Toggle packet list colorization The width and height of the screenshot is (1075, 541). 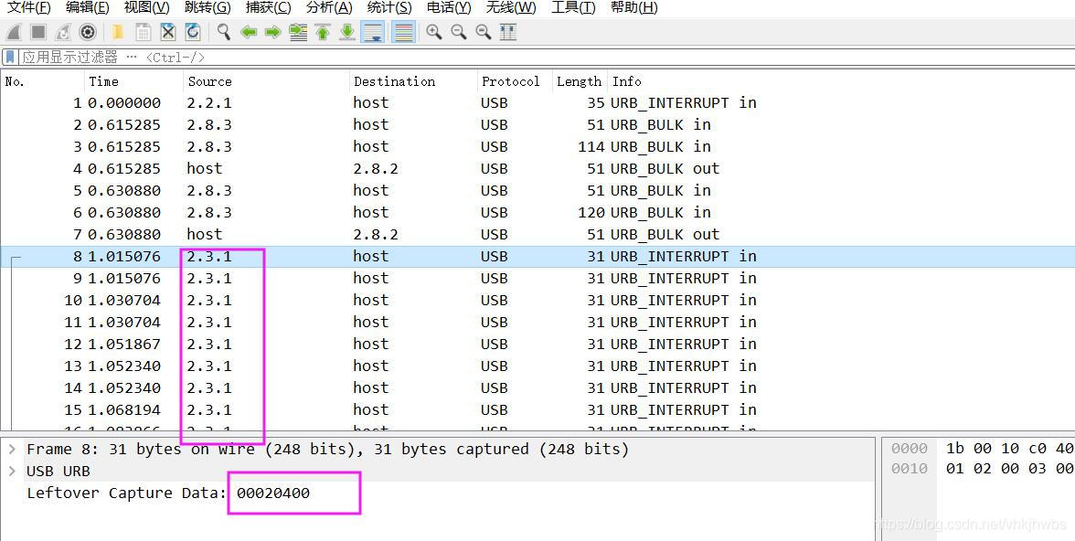coord(402,32)
